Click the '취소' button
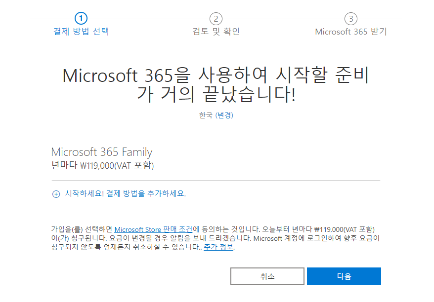This screenshot has width=434, height=302. pyautogui.click(x=267, y=276)
